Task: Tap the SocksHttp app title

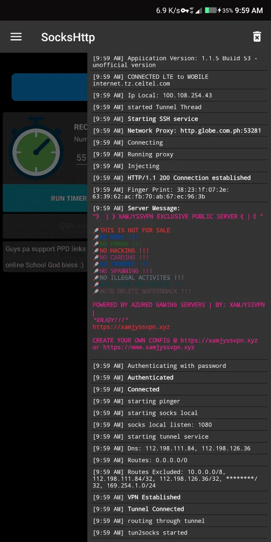Action: [x=68, y=37]
